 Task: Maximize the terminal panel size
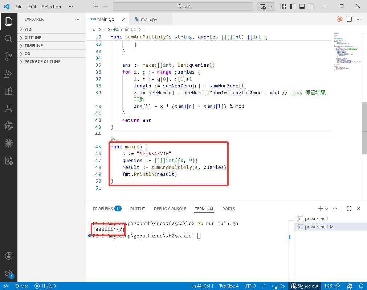click(349, 208)
